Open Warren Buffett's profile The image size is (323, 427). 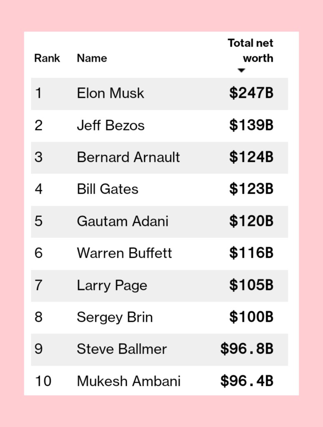(x=124, y=253)
